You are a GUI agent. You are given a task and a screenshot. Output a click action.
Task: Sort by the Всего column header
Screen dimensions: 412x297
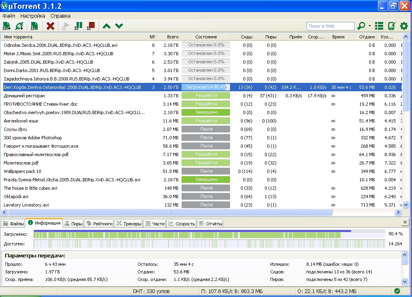tap(169, 37)
